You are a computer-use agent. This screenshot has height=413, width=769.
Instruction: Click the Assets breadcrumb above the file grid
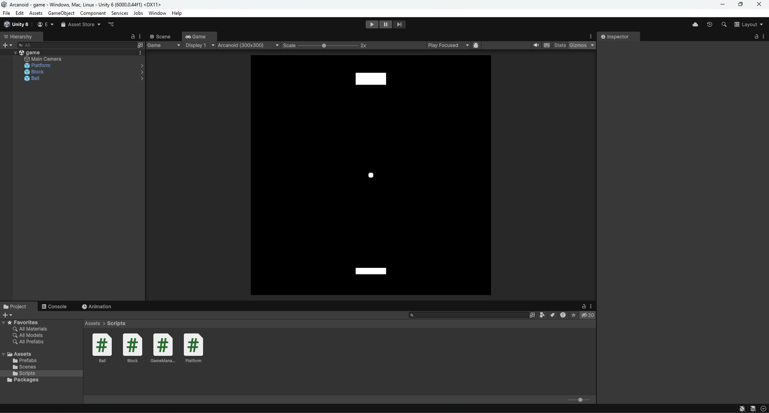coord(93,323)
